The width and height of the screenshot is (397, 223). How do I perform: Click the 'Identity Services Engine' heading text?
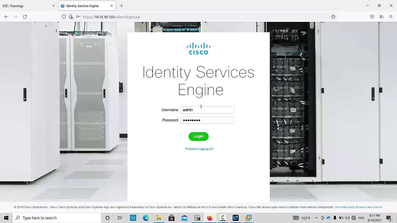198,81
